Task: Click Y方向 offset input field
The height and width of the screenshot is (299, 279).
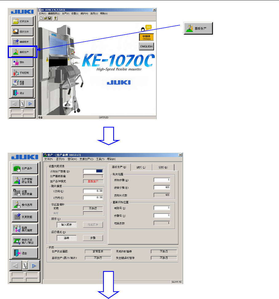Action: 93,198
